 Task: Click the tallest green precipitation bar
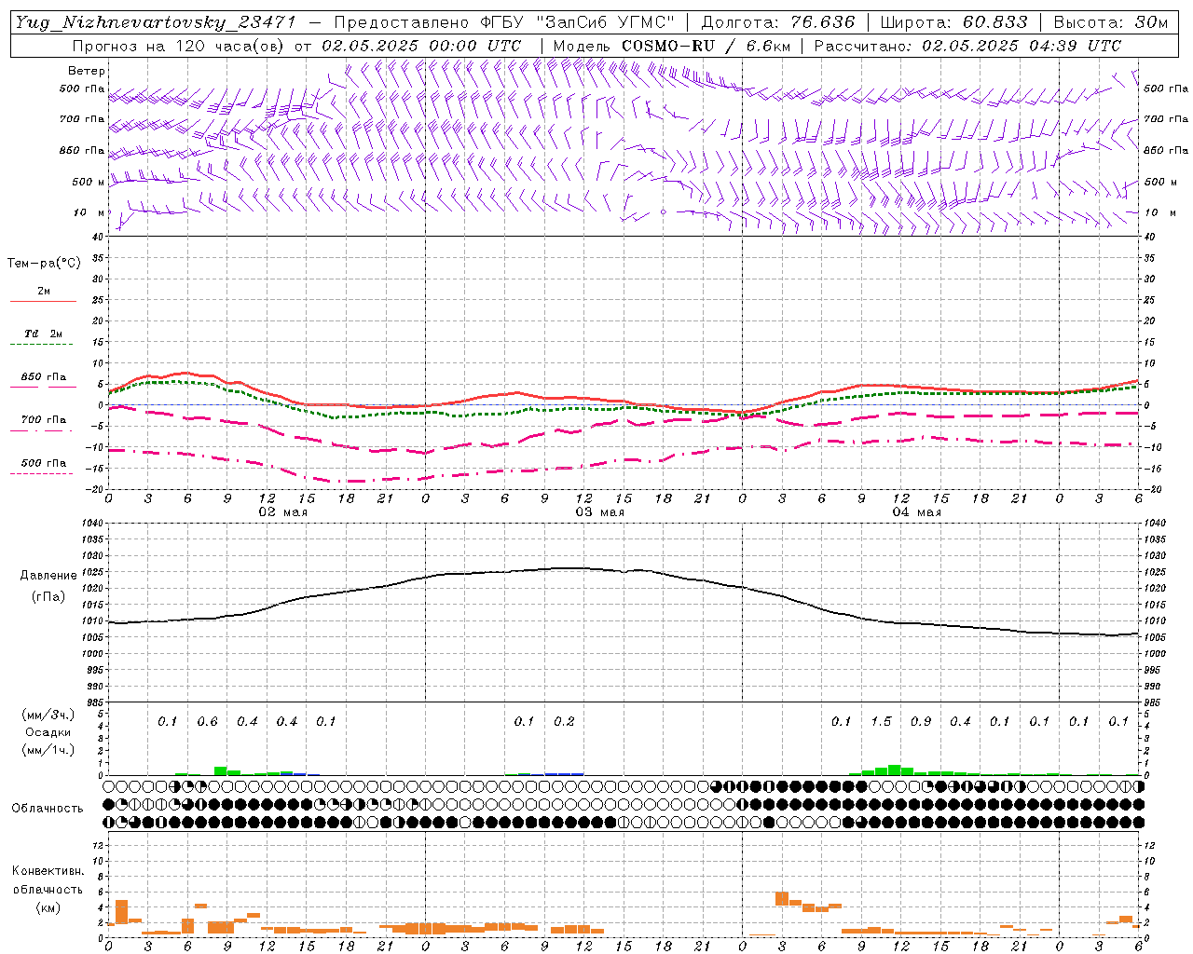click(x=894, y=770)
